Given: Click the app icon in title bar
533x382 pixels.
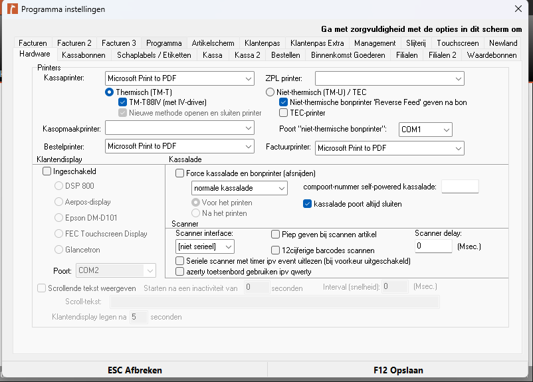Looking at the screenshot, I should pos(13,9).
